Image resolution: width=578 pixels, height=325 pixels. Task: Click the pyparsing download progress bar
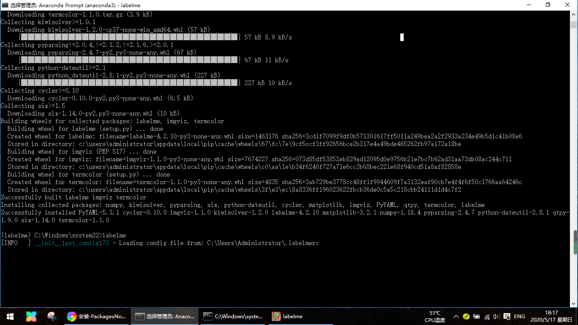pyautogui.click(x=129, y=60)
